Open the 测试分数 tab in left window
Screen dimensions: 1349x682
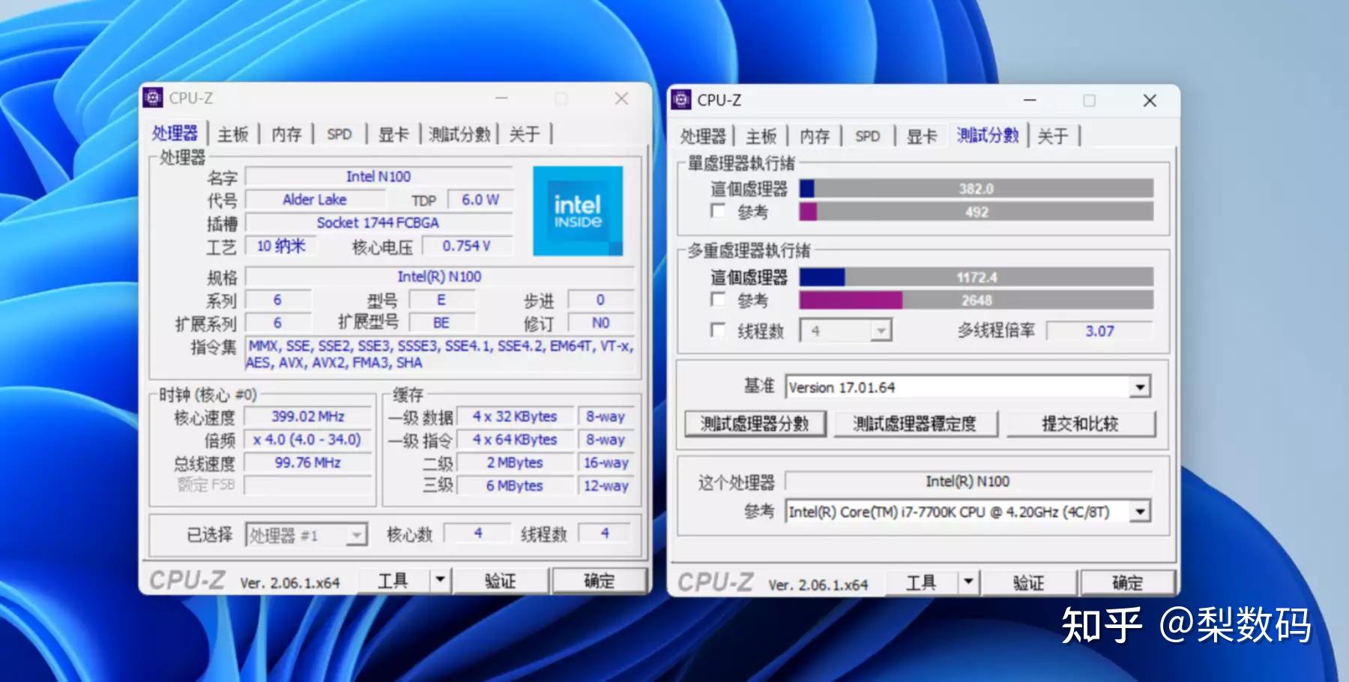coord(459,133)
